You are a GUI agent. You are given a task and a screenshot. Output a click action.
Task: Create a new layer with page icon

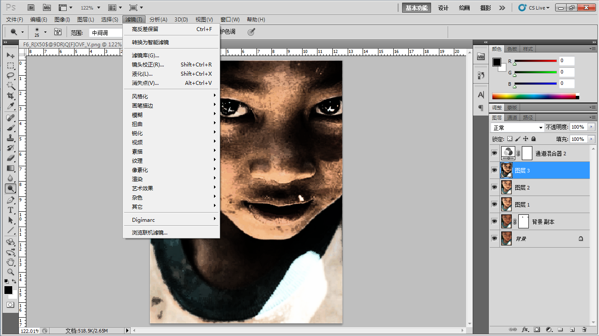pyautogui.click(x=572, y=329)
